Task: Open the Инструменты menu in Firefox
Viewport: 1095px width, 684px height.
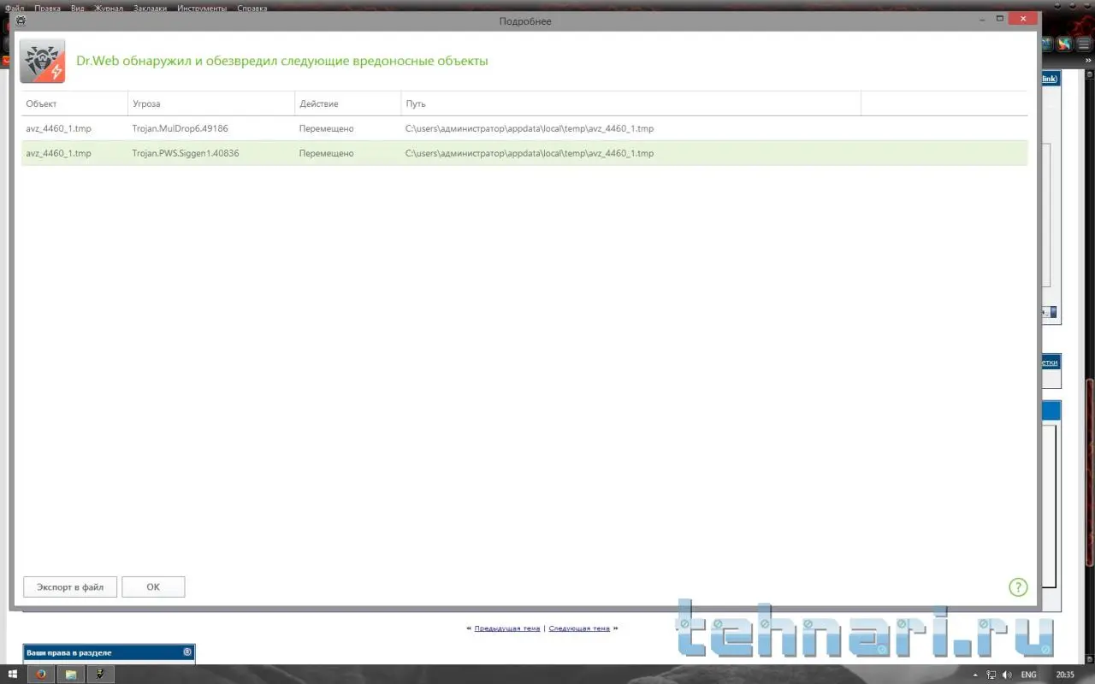Action: (x=202, y=8)
